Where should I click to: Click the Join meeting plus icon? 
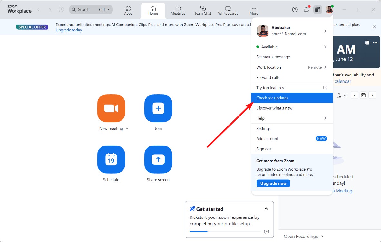point(158,108)
